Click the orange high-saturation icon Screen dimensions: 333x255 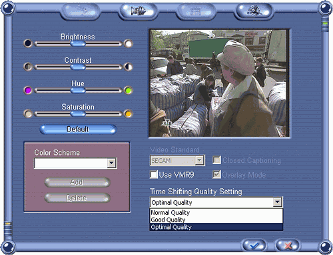[x=129, y=113]
